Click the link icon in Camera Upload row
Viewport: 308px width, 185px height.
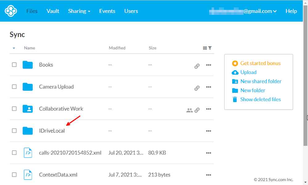coord(197,88)
